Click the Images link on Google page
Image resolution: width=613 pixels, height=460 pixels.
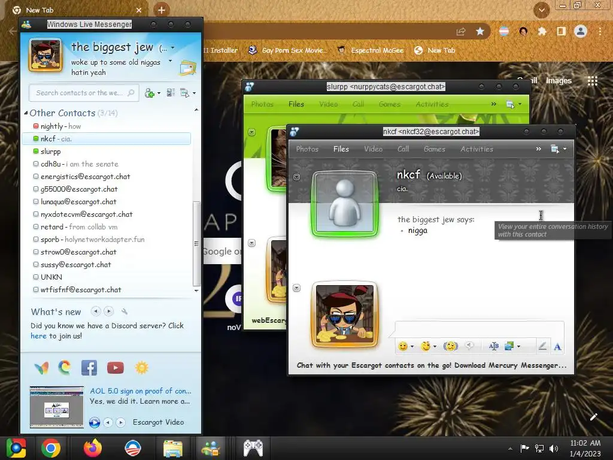(x=559, y=81)
